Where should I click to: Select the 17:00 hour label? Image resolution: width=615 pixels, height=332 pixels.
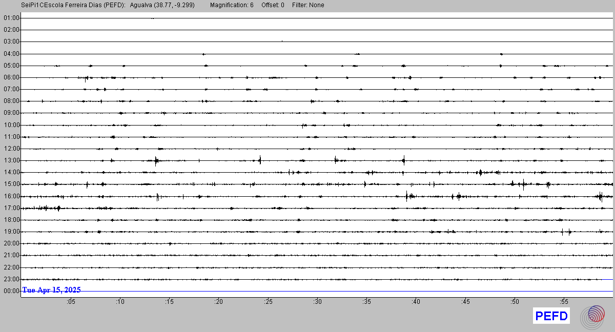tap(11, 208)
